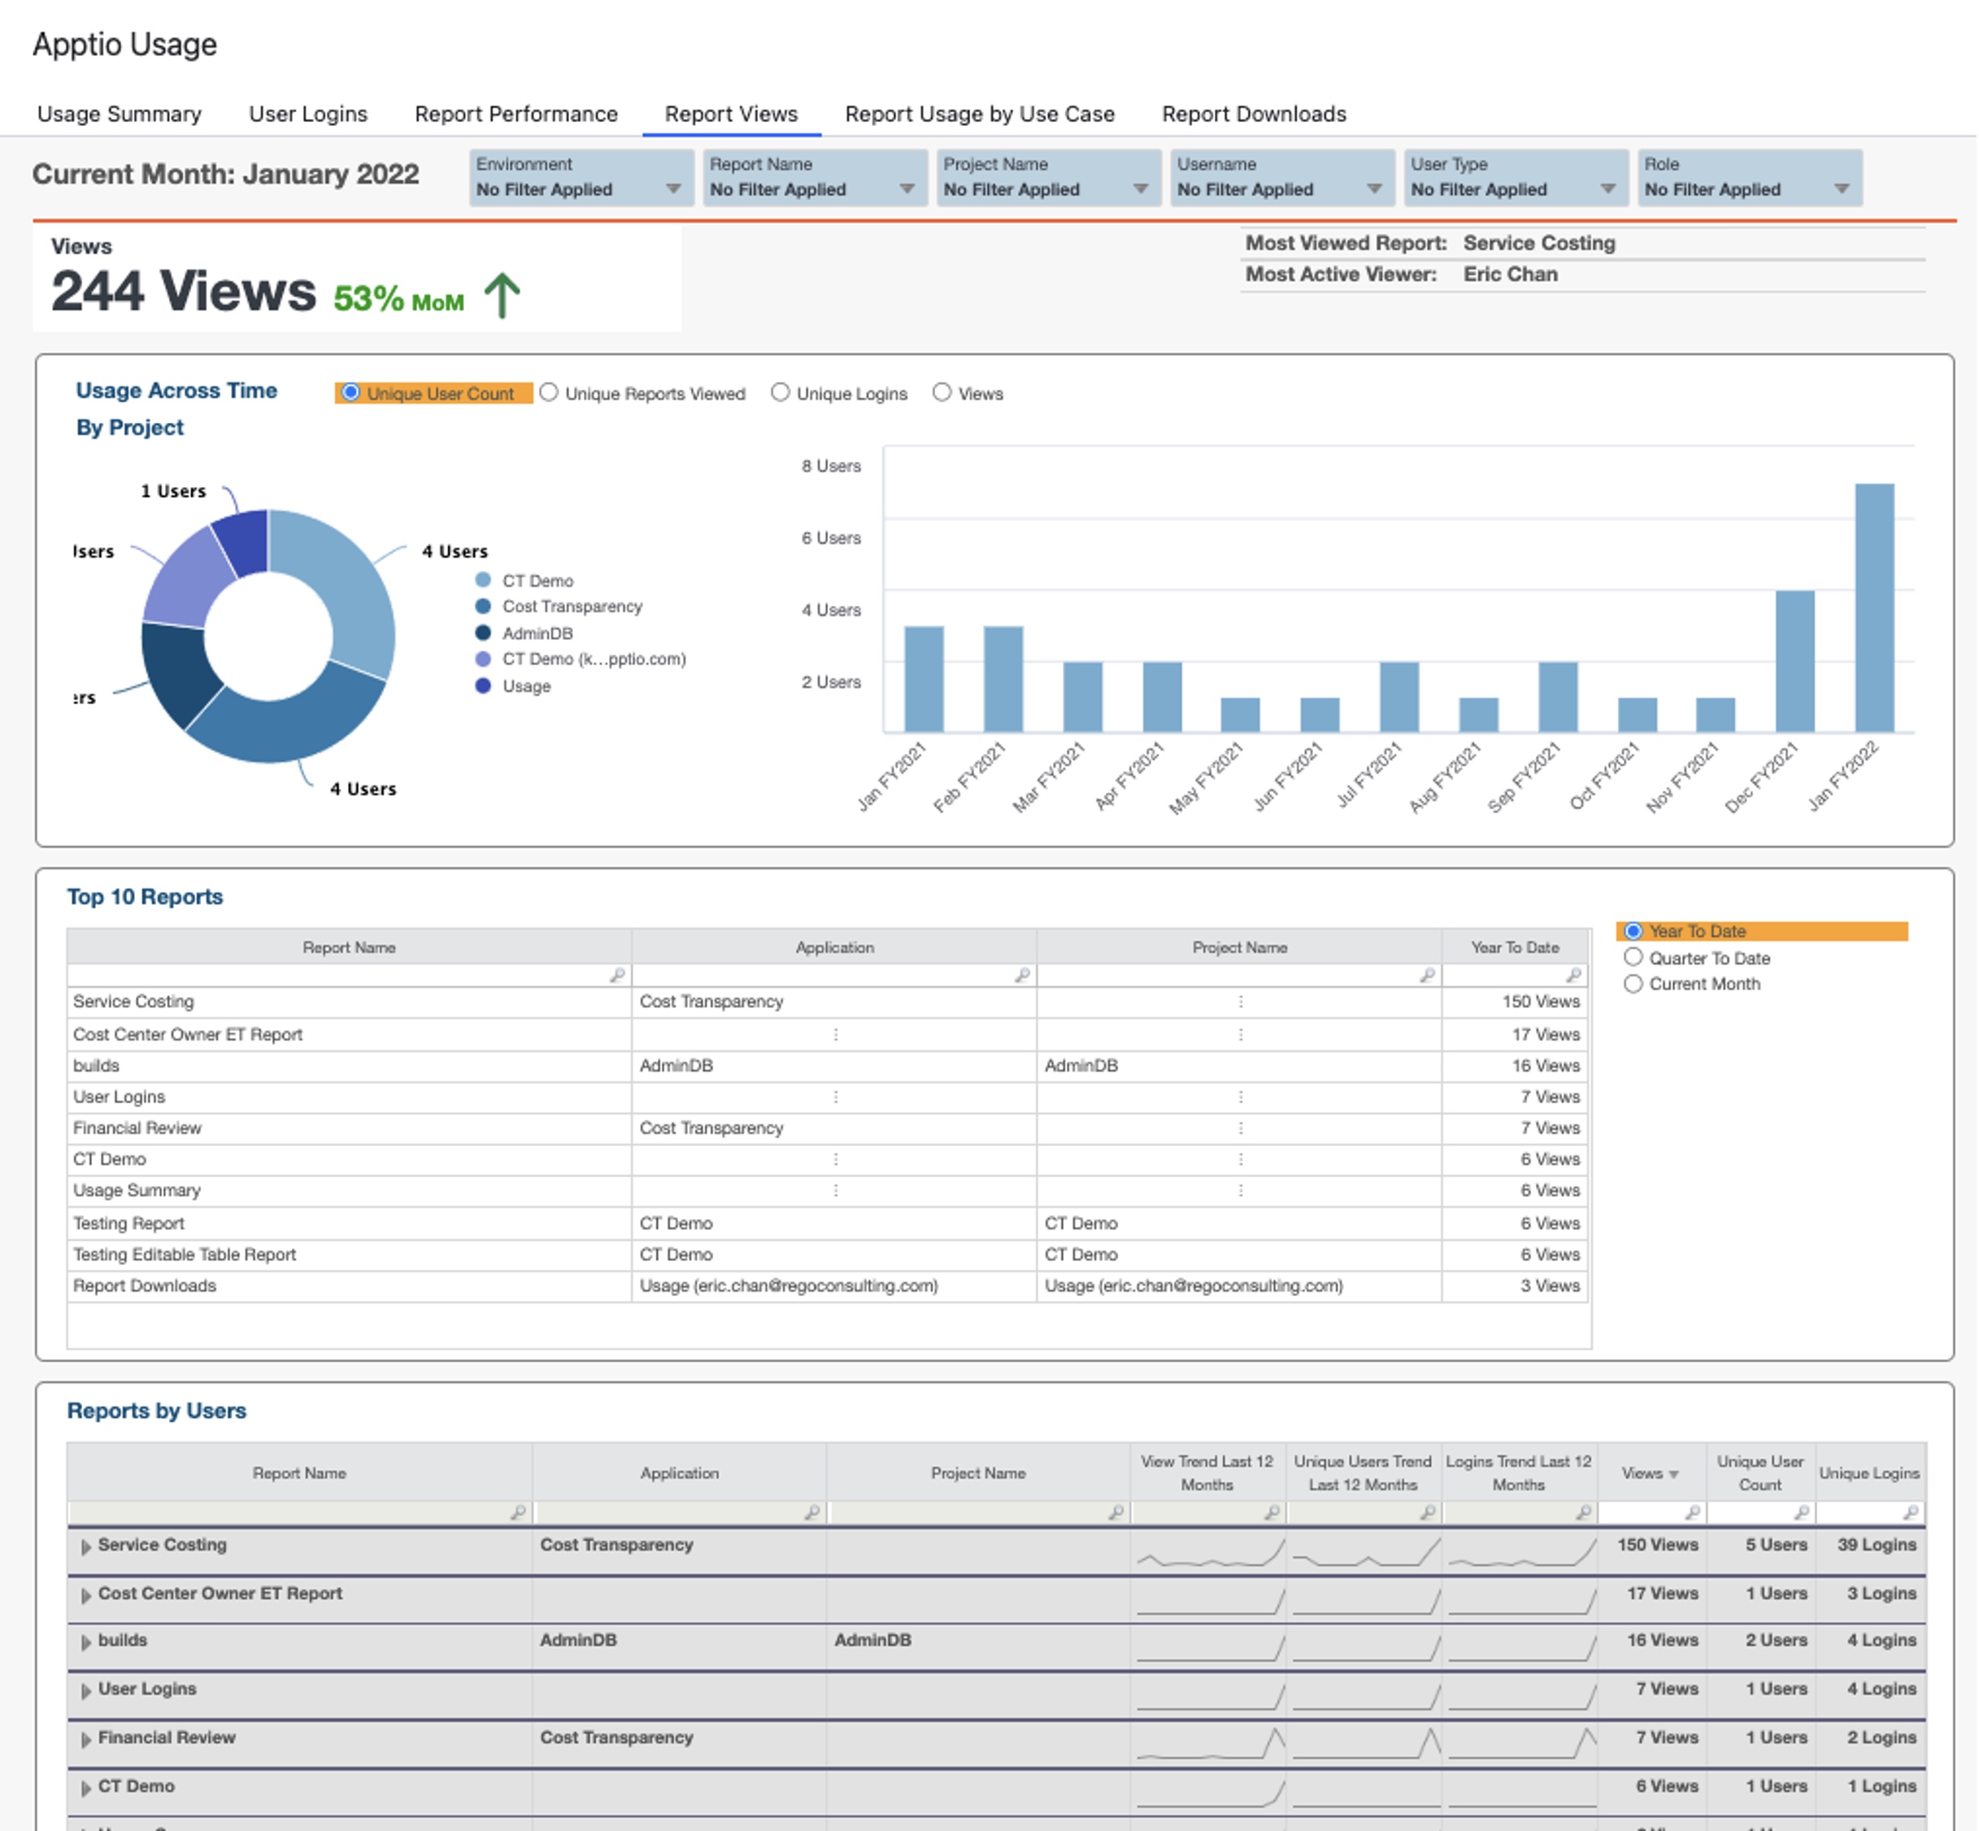Click the search icon in Top 10 Application filter
The height and width of the screenshot is (1831, 1979).
[x=1023, y=975]
